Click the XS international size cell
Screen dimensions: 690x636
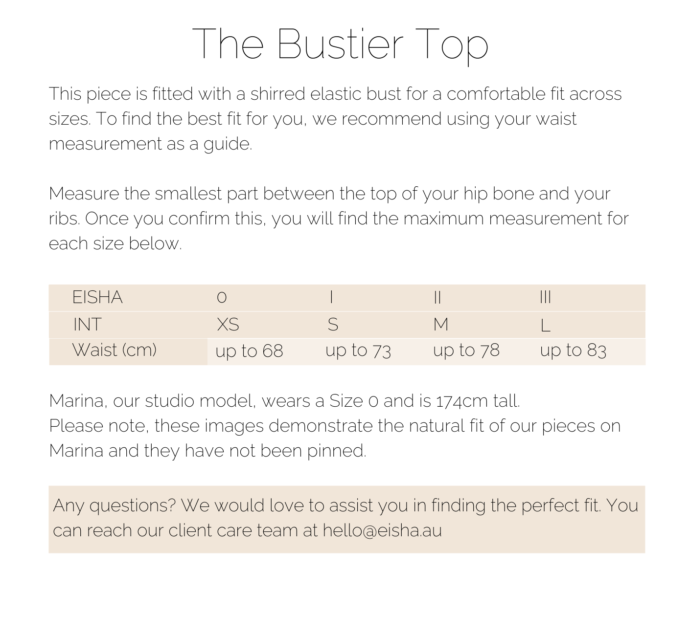click(228, 325)
